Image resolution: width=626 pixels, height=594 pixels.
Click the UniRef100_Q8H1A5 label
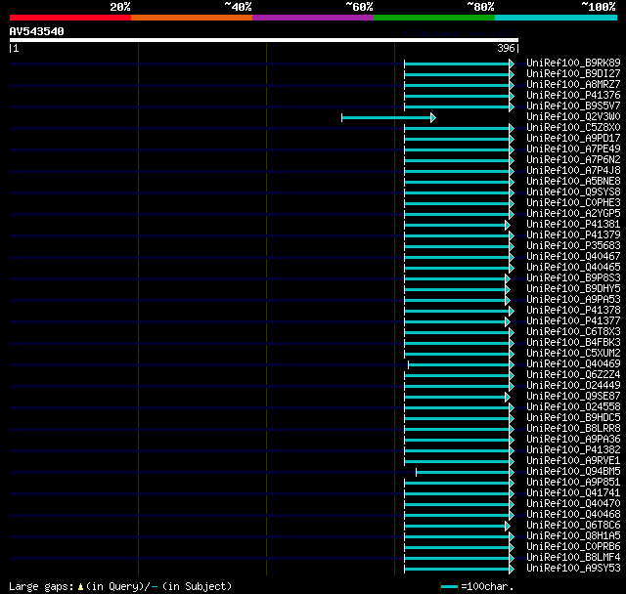click(x=573, y=536)
